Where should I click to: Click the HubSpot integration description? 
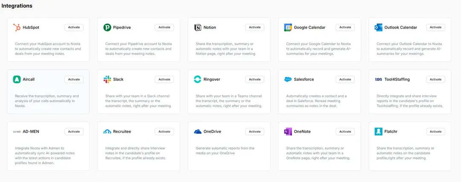pyautogui.click(x=48, y=48)
